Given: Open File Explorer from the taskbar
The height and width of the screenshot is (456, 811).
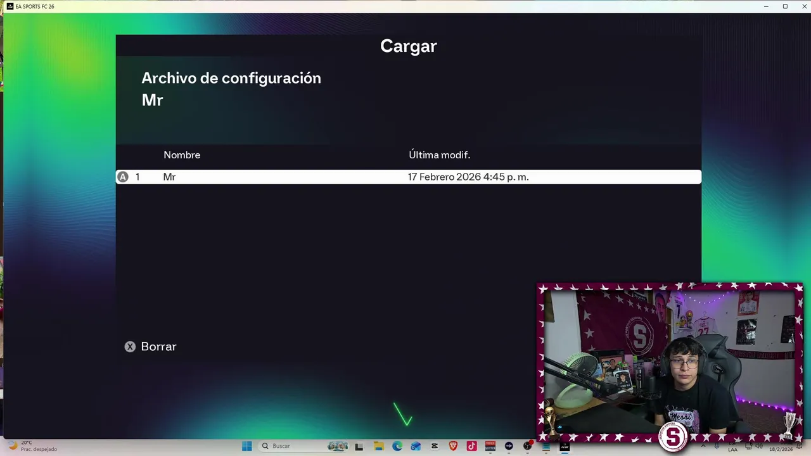Looking at the screenshot, I should pyautogui.click(x=379, y=446).
